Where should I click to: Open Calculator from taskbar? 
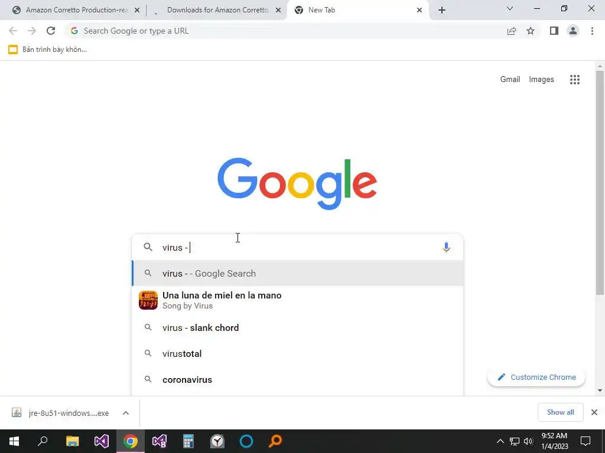tap(188, 441)
